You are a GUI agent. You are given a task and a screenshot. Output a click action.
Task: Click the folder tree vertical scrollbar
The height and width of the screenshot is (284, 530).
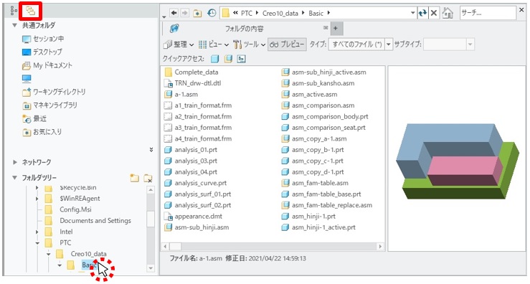tap(151, 229)
